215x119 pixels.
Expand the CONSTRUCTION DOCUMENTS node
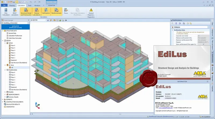tap(3, 102)
